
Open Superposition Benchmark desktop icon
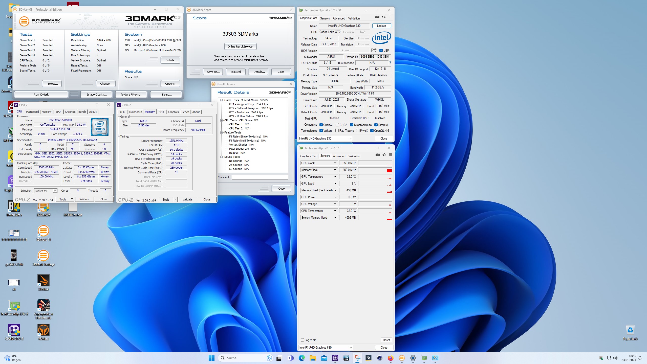pyautogui.click(x=43, y=309)
